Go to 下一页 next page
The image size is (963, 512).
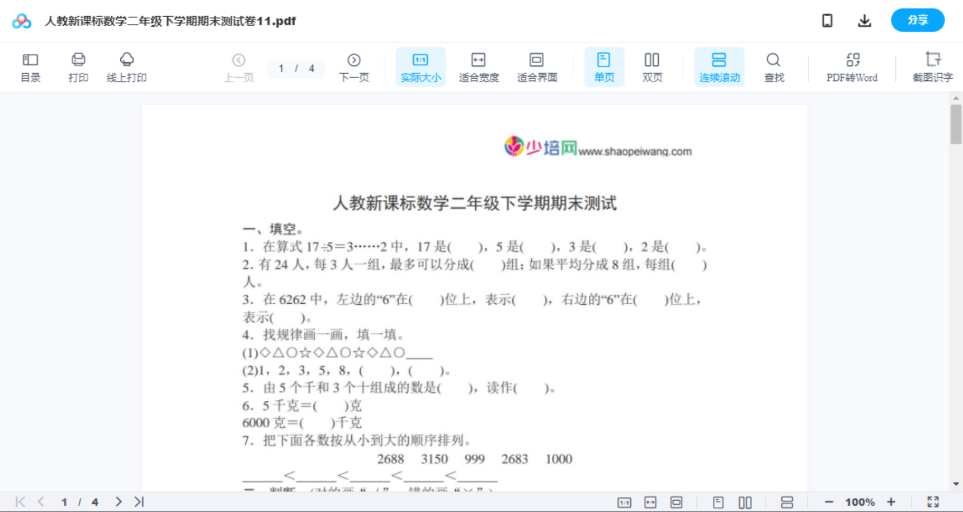[x=353, y=66]
